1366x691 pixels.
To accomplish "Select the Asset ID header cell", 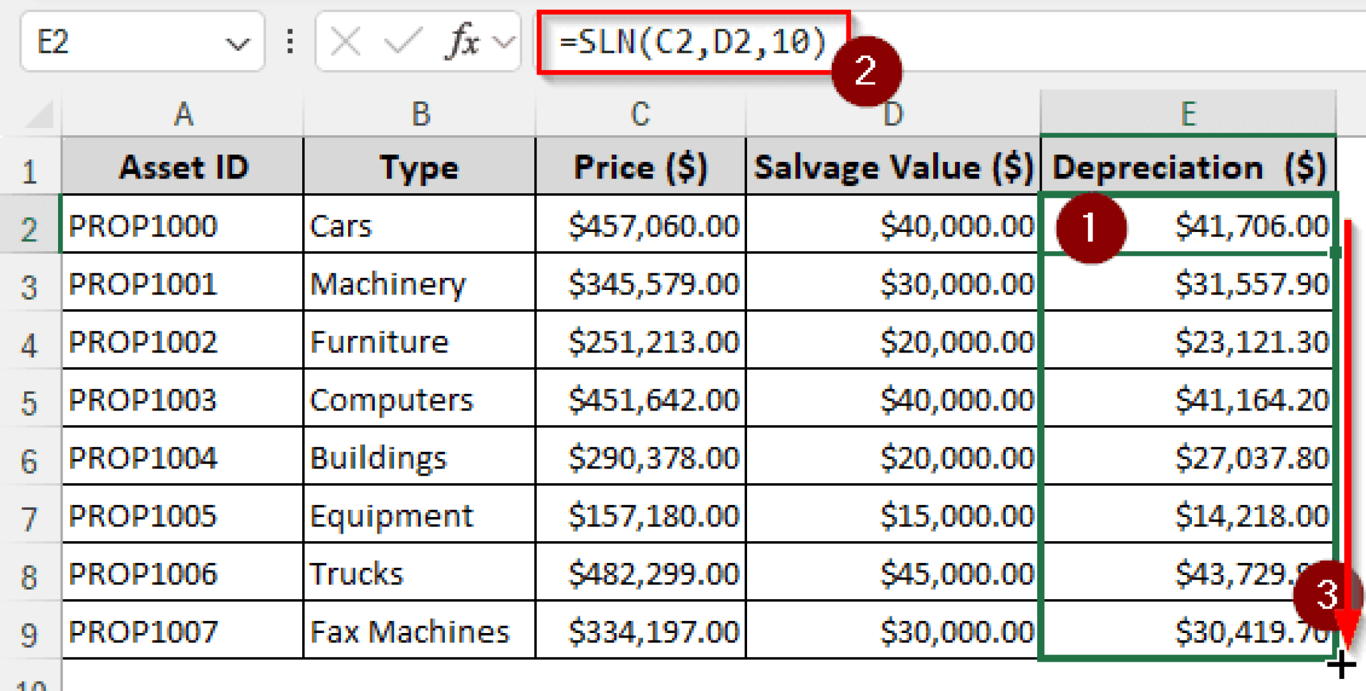I will tap(183, 168).
